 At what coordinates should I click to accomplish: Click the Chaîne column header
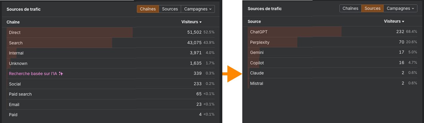[x=13, y=22]
